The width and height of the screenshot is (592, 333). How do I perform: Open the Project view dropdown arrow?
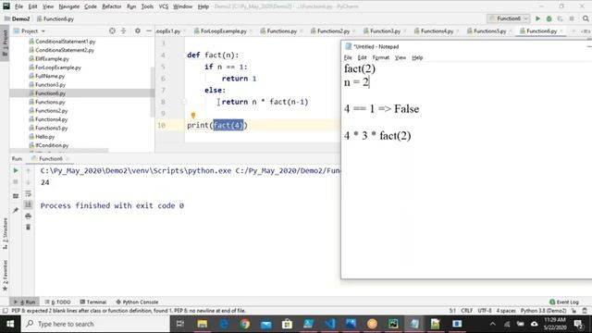(x=43, y=31)
